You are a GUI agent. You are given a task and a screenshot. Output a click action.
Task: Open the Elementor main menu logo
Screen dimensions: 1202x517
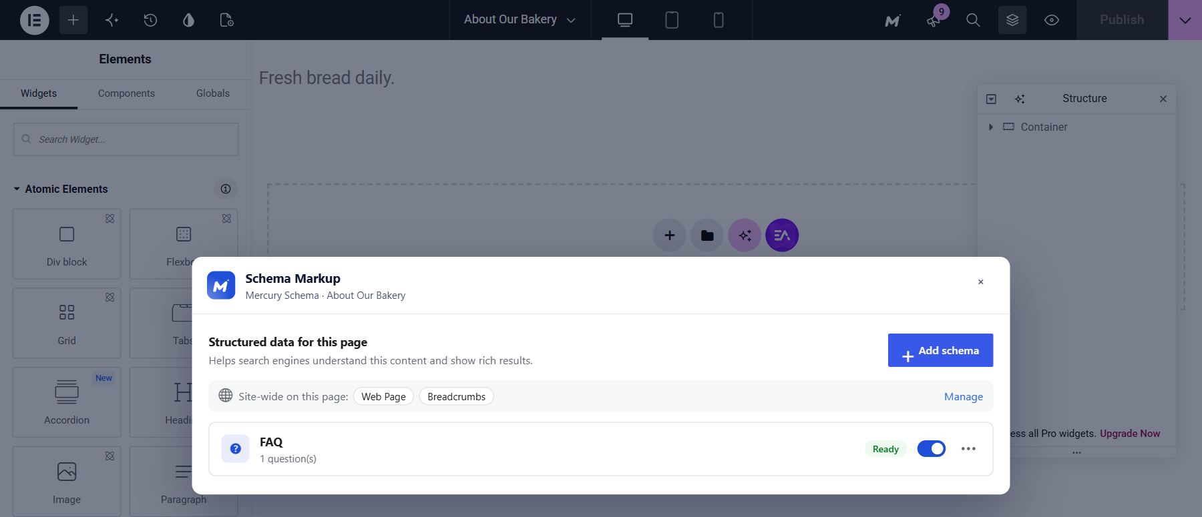(35, 20)
